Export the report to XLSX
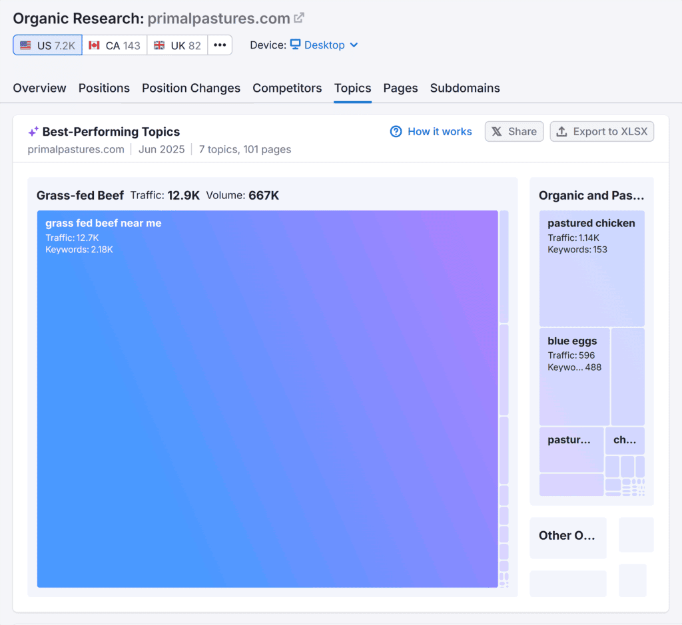This screenshot has height=625, width=682. [x=601, y=131]
